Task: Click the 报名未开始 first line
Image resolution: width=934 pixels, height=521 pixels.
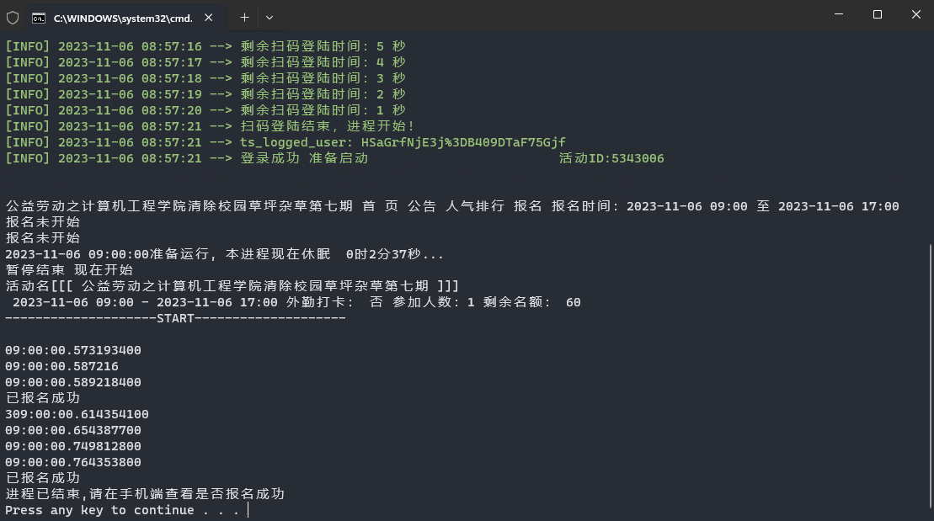Action: tap(43, 221)
